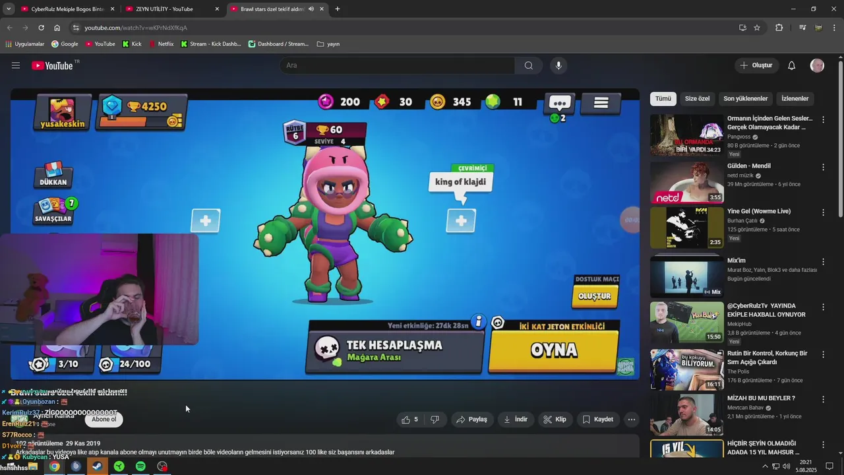Select the Size özel filter chip
The height and width of the screenshot is (475, 844).
697,98
